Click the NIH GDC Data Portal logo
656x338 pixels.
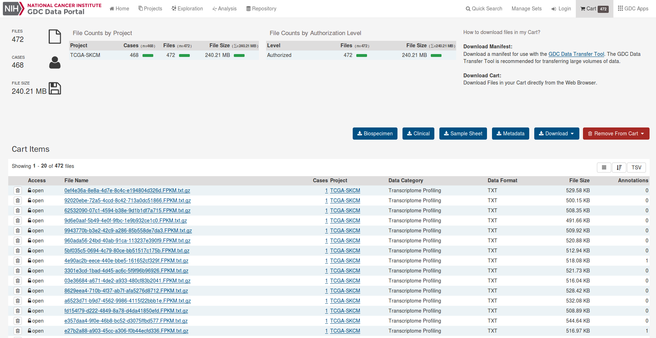(x=52, y=9)
